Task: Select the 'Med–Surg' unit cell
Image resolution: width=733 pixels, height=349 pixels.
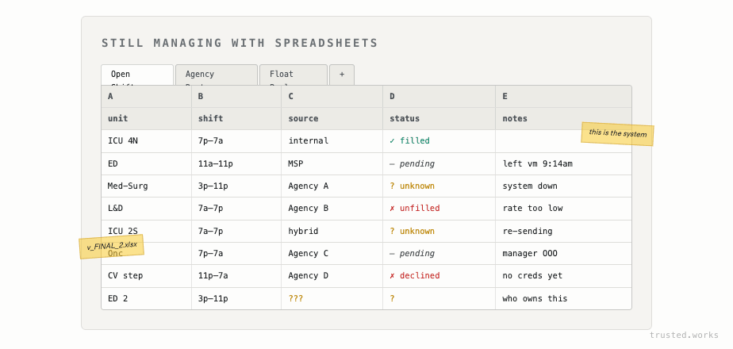Action: click(146, 186)
